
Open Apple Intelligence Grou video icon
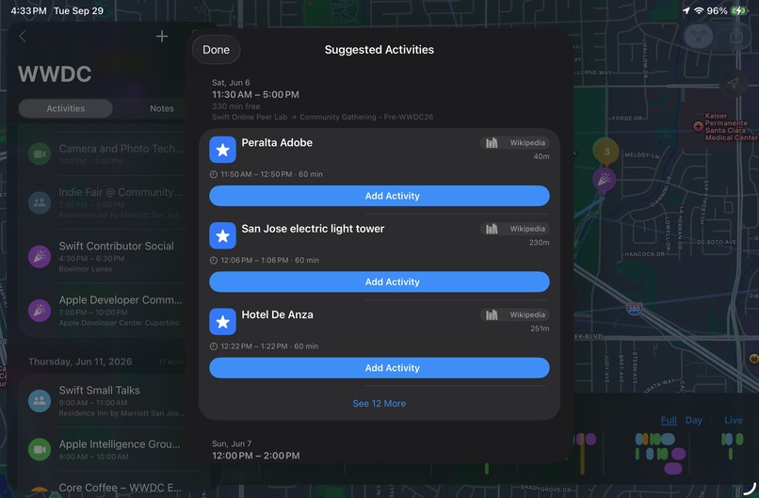pos(40,450)
